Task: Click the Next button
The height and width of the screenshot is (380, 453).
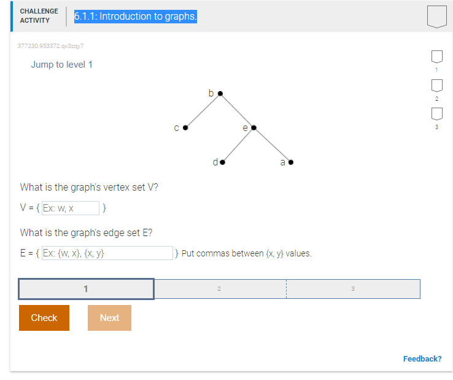Action: click(109, 318)
